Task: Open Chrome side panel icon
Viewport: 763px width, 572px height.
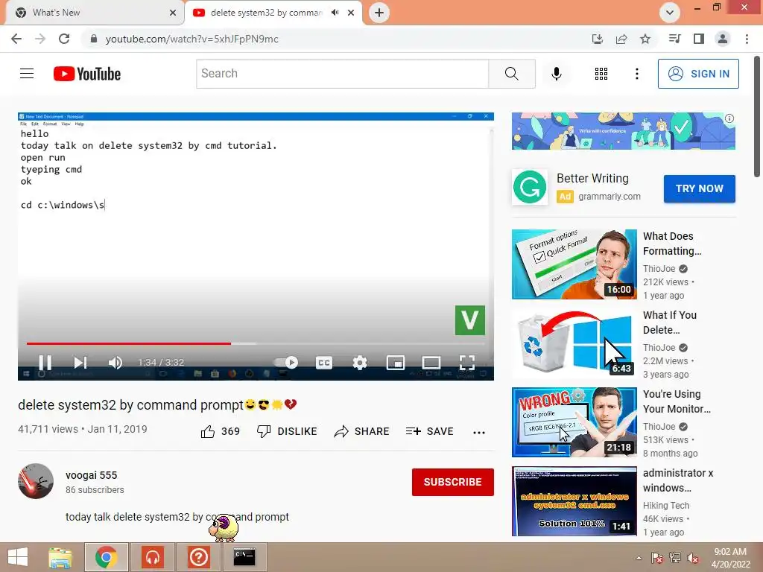Action: 699,39
